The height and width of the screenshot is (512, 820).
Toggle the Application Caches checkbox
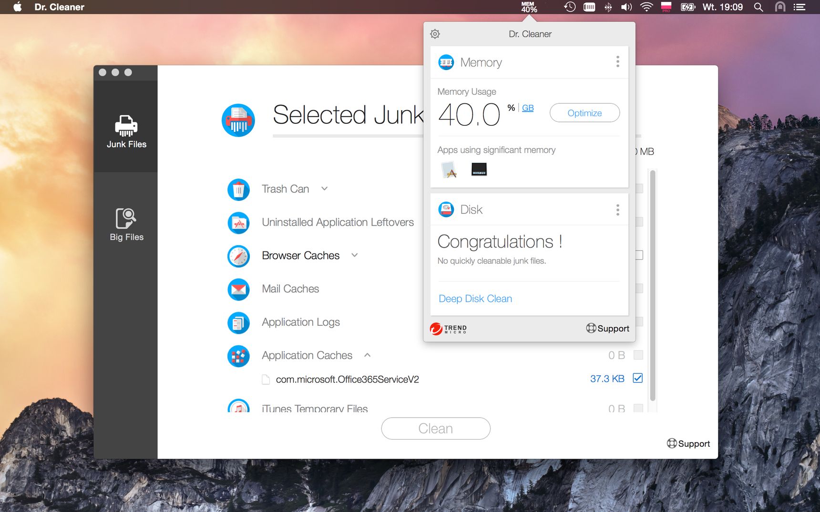pyautogui.click(x=638, y=355)
